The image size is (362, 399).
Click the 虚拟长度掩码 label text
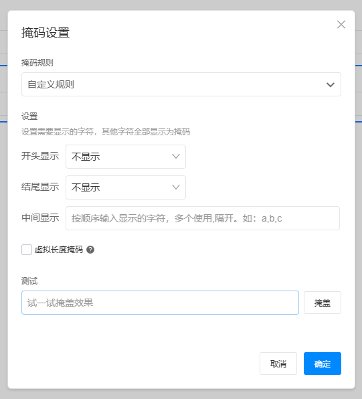click(58, 250)
